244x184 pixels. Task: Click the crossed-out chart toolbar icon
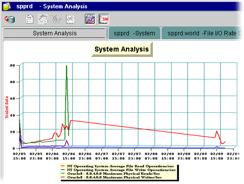coord(70,19)
